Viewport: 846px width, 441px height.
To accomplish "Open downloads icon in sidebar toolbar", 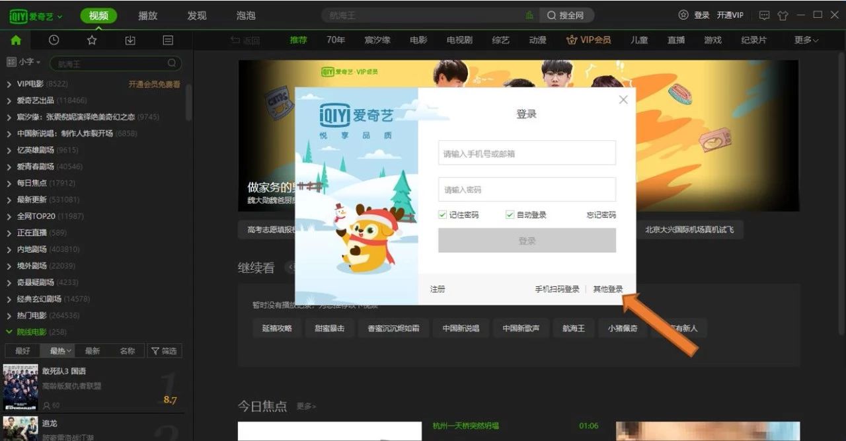I will [130, 40].
